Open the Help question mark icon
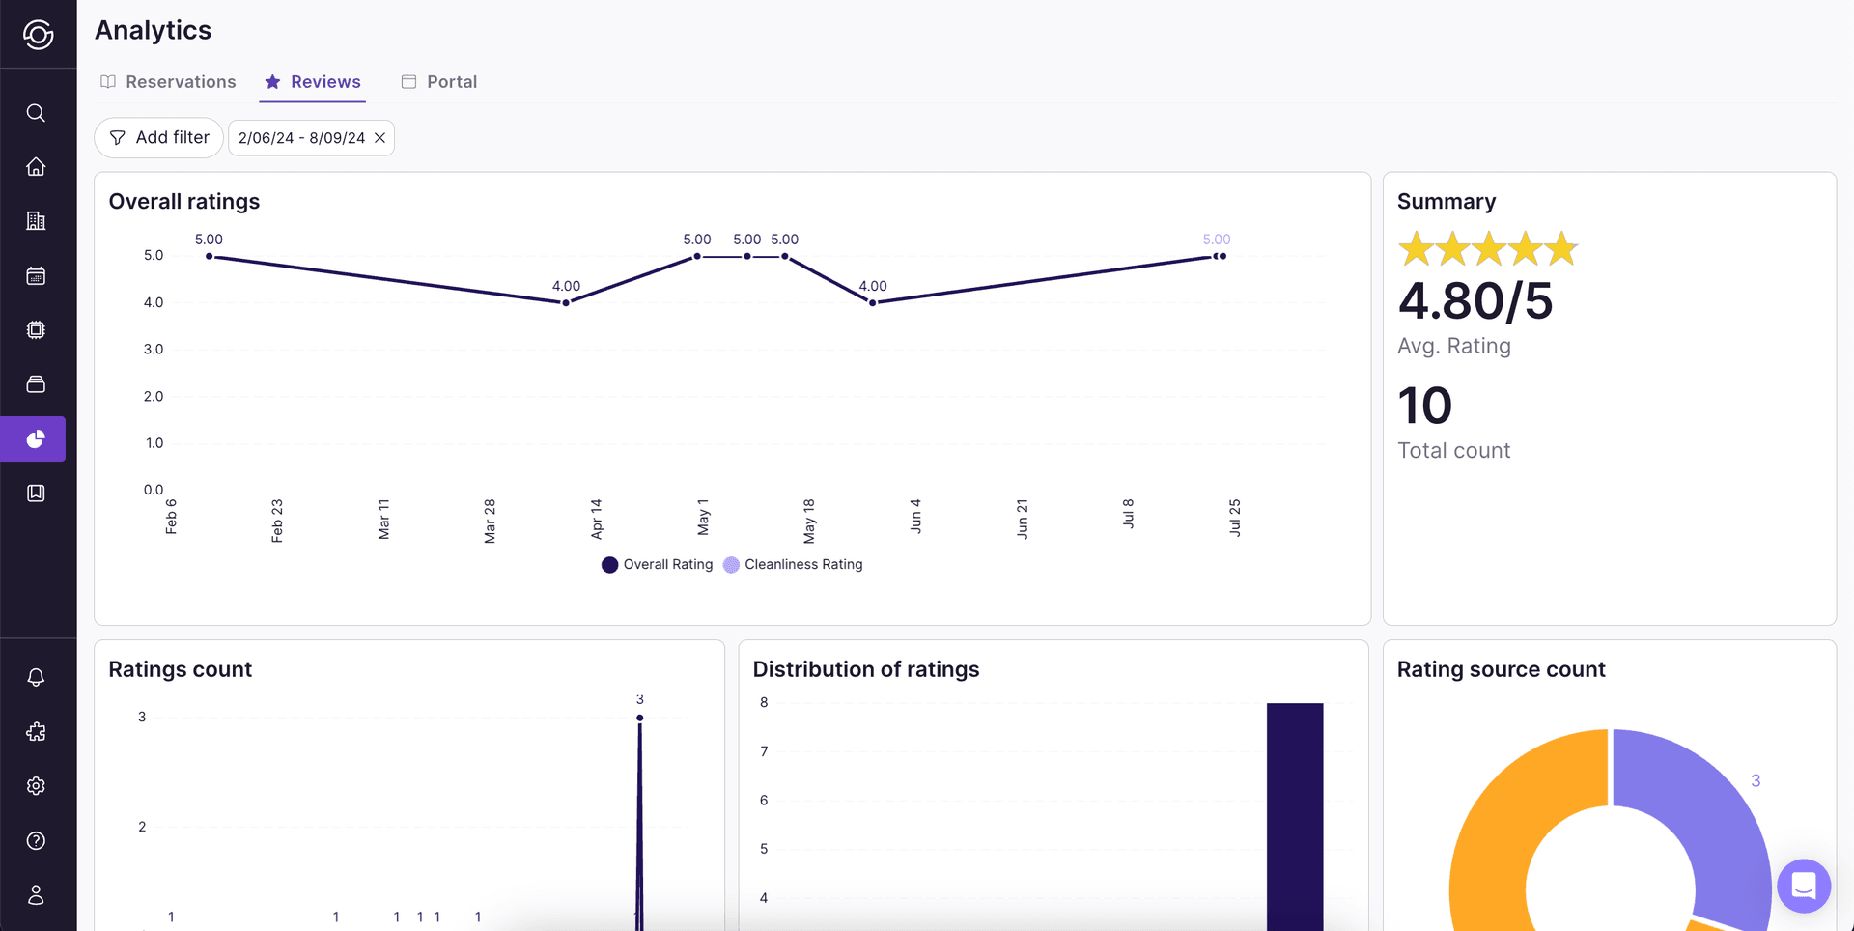Screen dimensions: 1854x931 click(x=36, y=840)
